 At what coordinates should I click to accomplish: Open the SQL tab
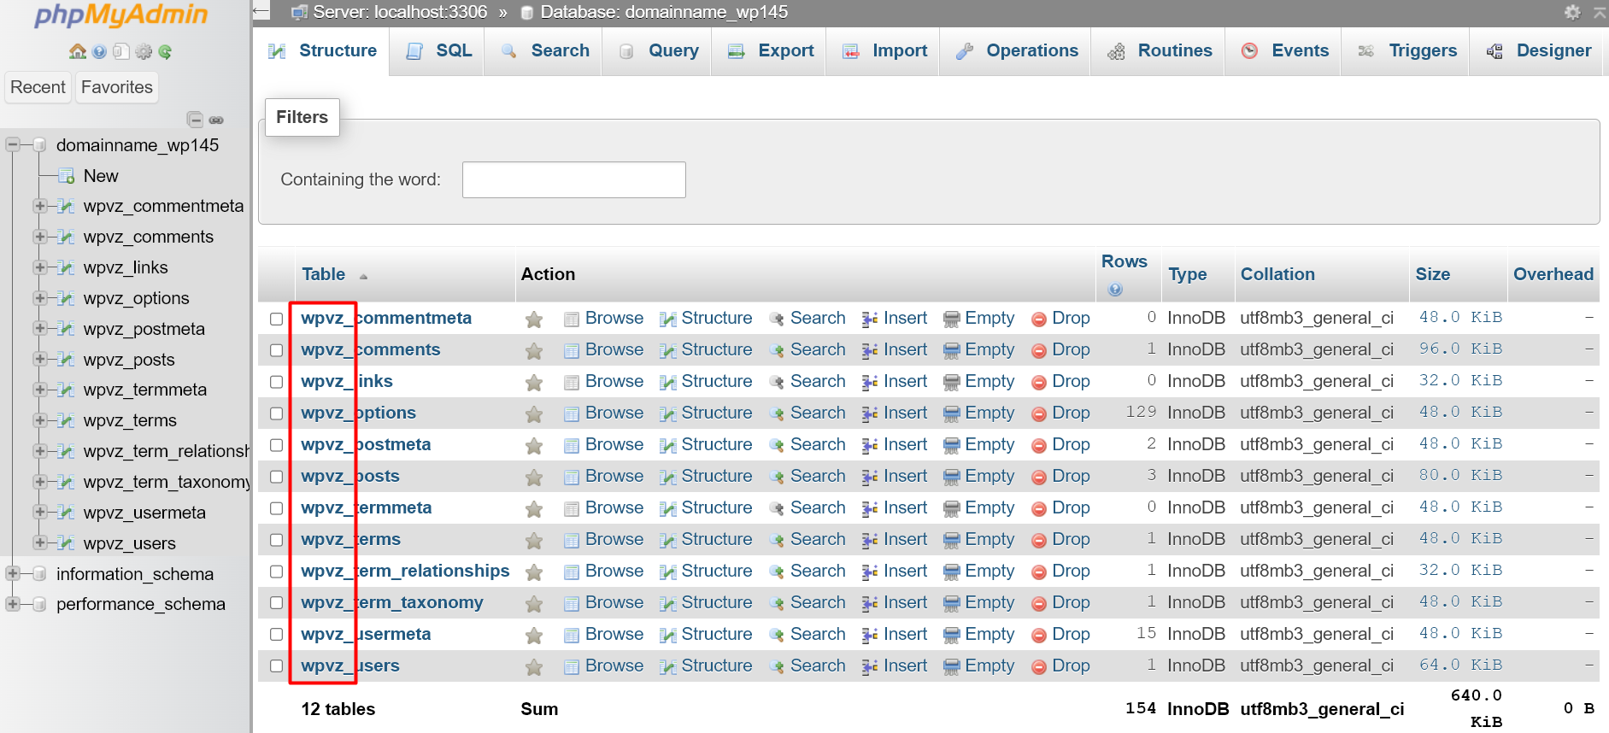point(437,51)
